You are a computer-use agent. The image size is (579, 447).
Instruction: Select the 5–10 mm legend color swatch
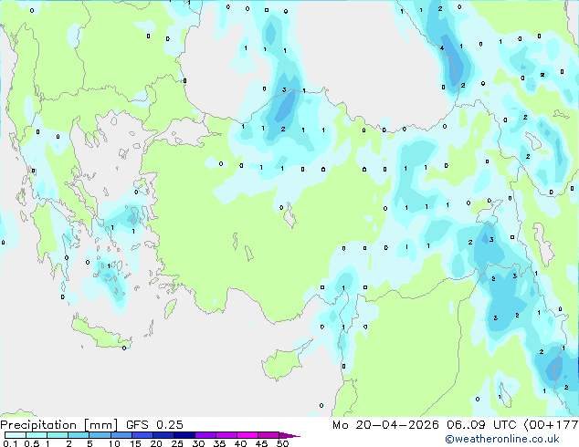tap(100, 435)
